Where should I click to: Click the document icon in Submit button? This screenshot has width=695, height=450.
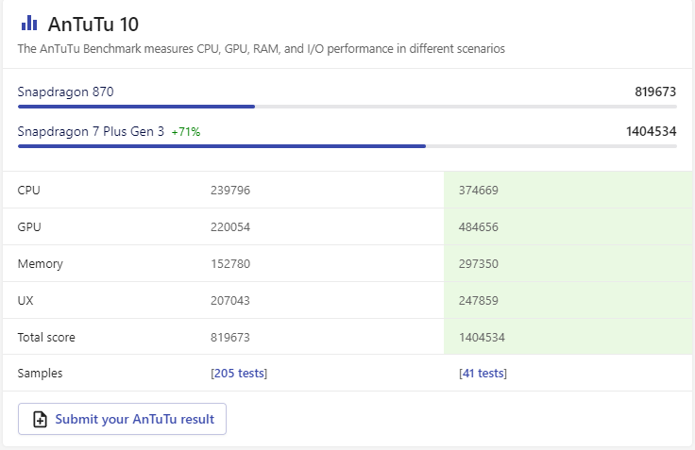pos(40,419)
